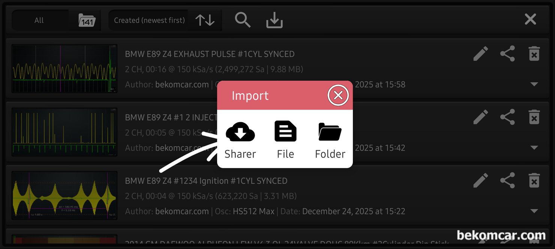This screenshot has width=555, height=249.
Task: Expand details of EXHAUST PULSE entry
Action: pos(534,84)
